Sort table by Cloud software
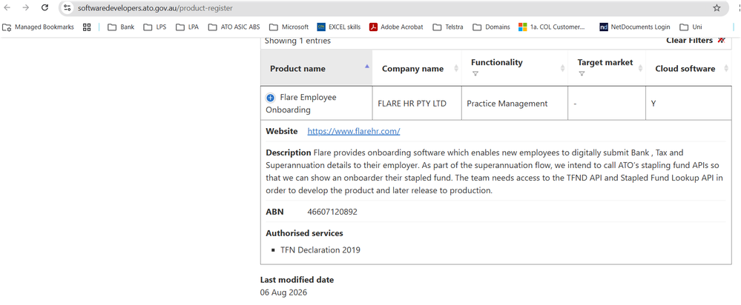Image resolution: width=741 pixels, height=305 pixels. click(688, 68)
